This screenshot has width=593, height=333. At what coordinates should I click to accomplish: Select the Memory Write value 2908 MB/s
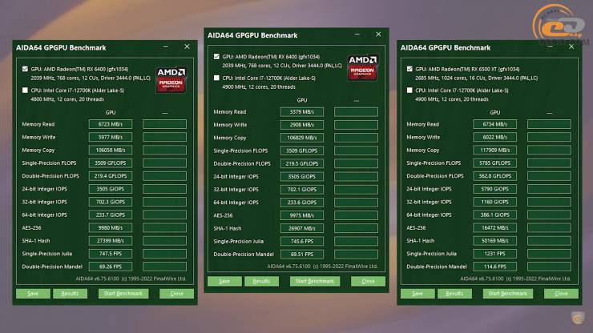(x=302, y=125)
